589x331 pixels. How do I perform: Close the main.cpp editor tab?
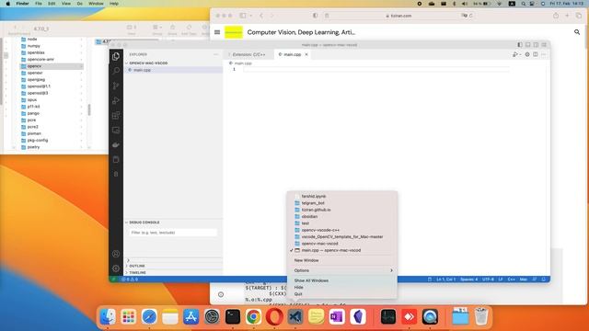point(306,54)
